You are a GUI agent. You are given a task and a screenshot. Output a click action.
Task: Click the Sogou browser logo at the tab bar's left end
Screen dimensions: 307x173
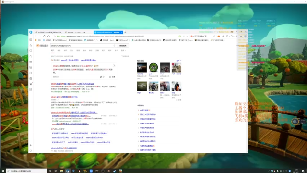[x=31, y=32]
